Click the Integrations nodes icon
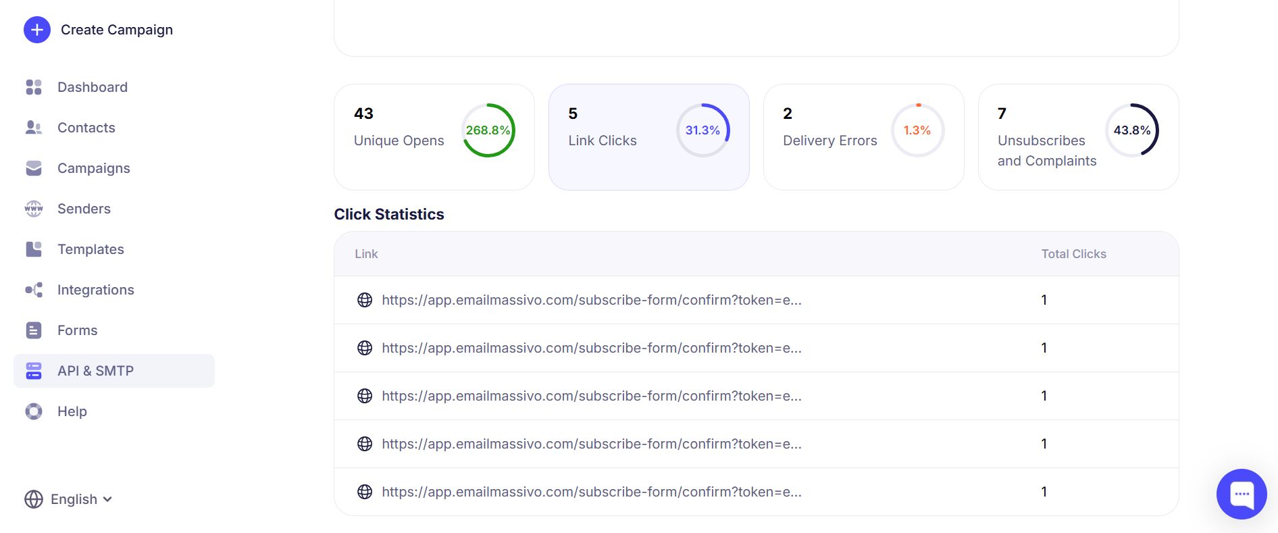 34,290
